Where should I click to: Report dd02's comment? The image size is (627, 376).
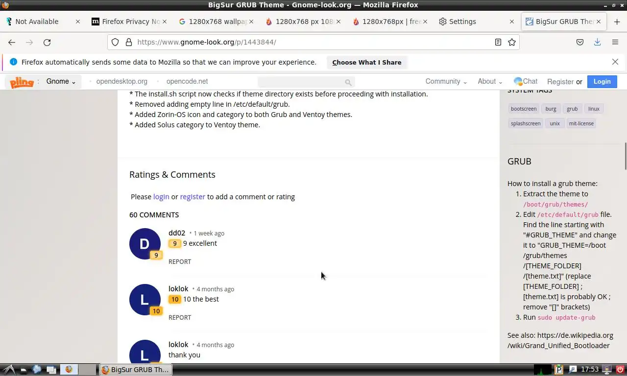pos(180,261)
